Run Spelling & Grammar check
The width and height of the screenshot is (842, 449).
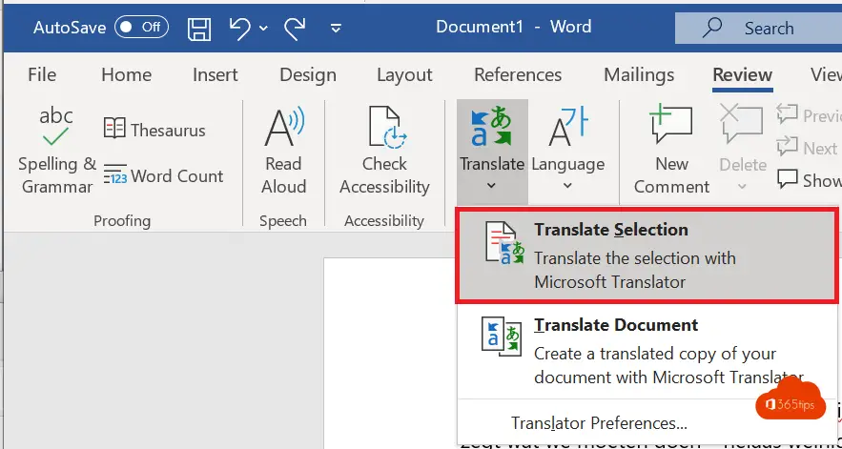tap(56, 151)
